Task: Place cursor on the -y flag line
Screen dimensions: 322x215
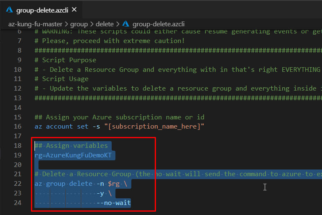Action: (100, 193)
